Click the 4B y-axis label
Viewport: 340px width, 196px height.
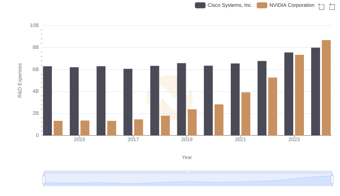coord(36,91)
